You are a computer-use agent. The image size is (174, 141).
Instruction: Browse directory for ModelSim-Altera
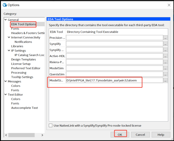tap(165, 80)
